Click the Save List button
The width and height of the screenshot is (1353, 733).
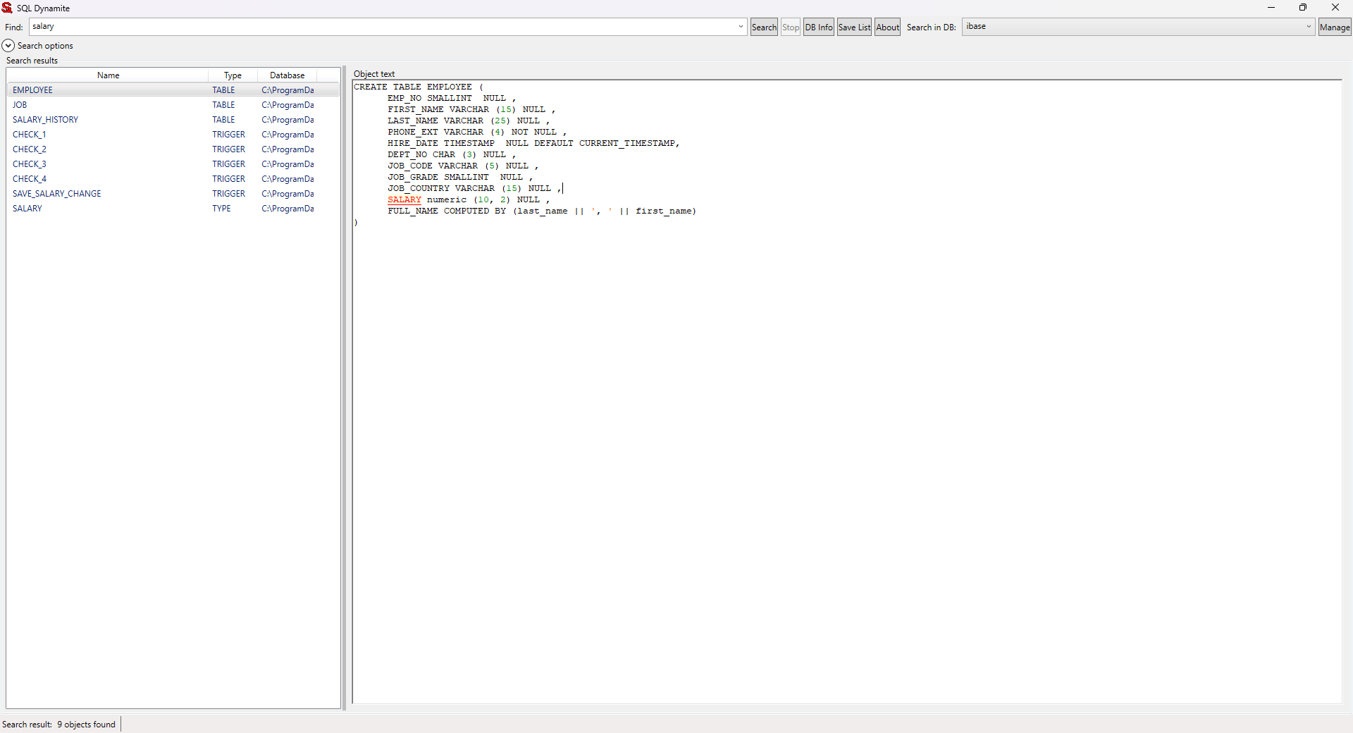point(854,27)
